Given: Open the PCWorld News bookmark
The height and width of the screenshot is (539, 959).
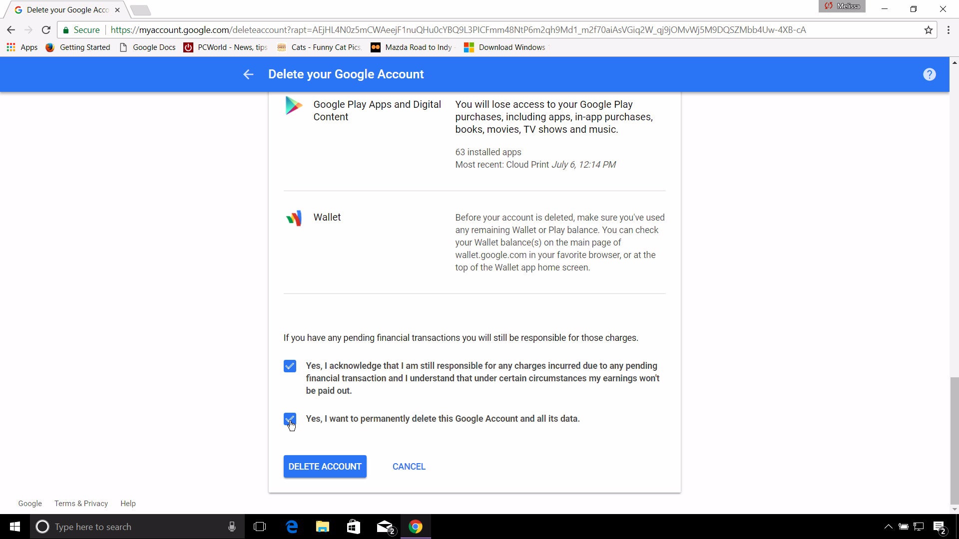Looking at the screenshot, I should (226, 47).
